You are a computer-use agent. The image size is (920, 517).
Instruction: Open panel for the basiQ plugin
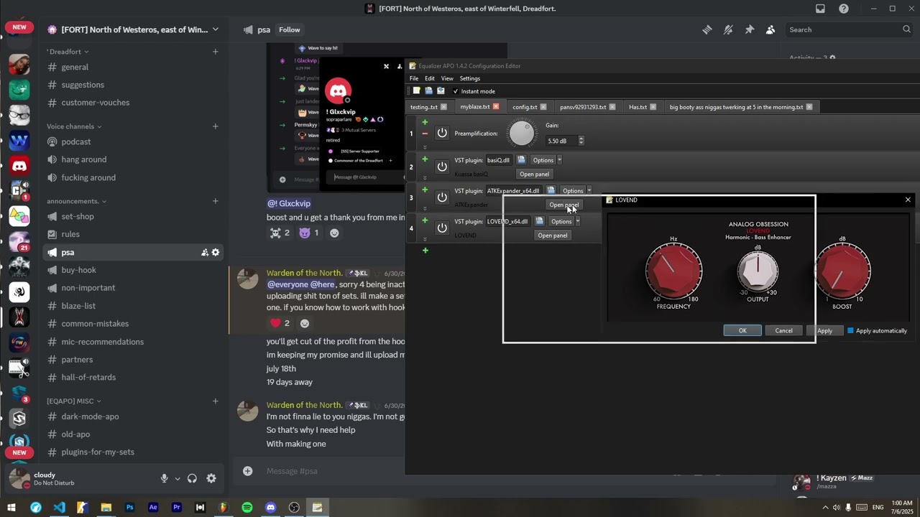(535, 174)
